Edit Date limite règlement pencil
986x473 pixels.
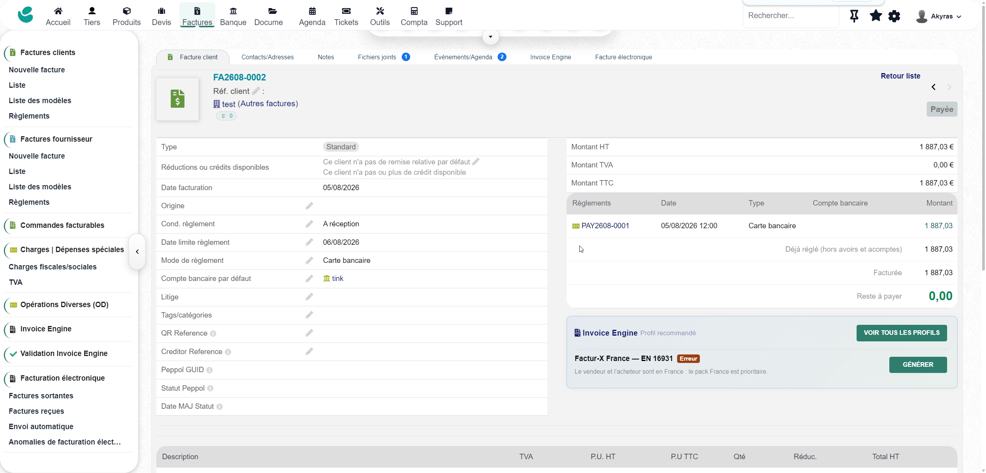tap(309, 242)
